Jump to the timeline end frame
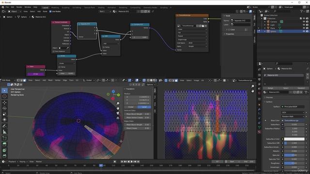The width and height of the screenshot is (310, 174). [x=139, y=161]
